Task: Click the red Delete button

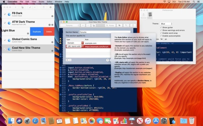Action: 49,31
